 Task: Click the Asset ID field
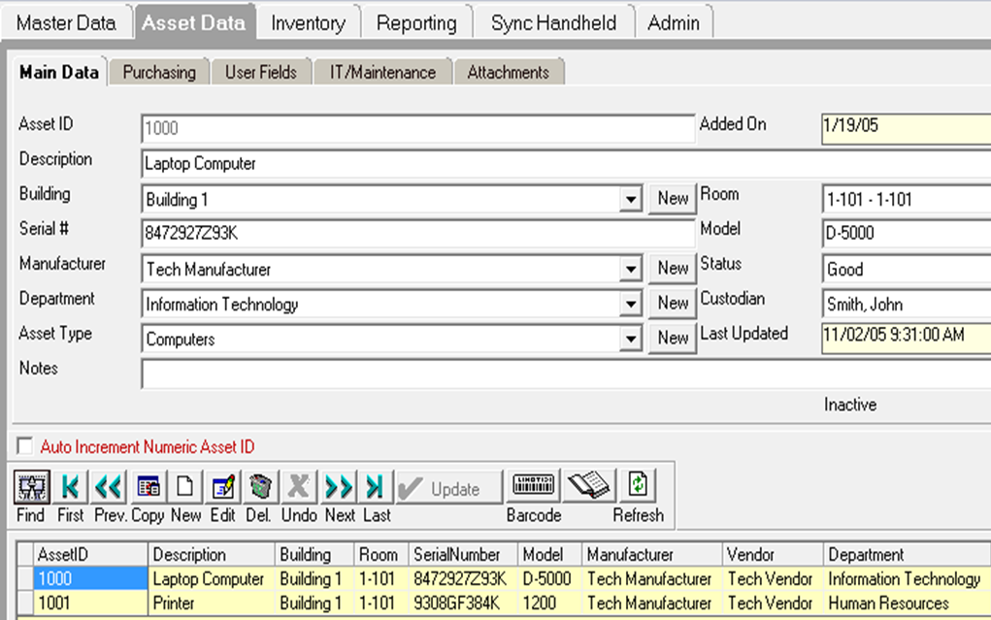click(x=417, y=128)
